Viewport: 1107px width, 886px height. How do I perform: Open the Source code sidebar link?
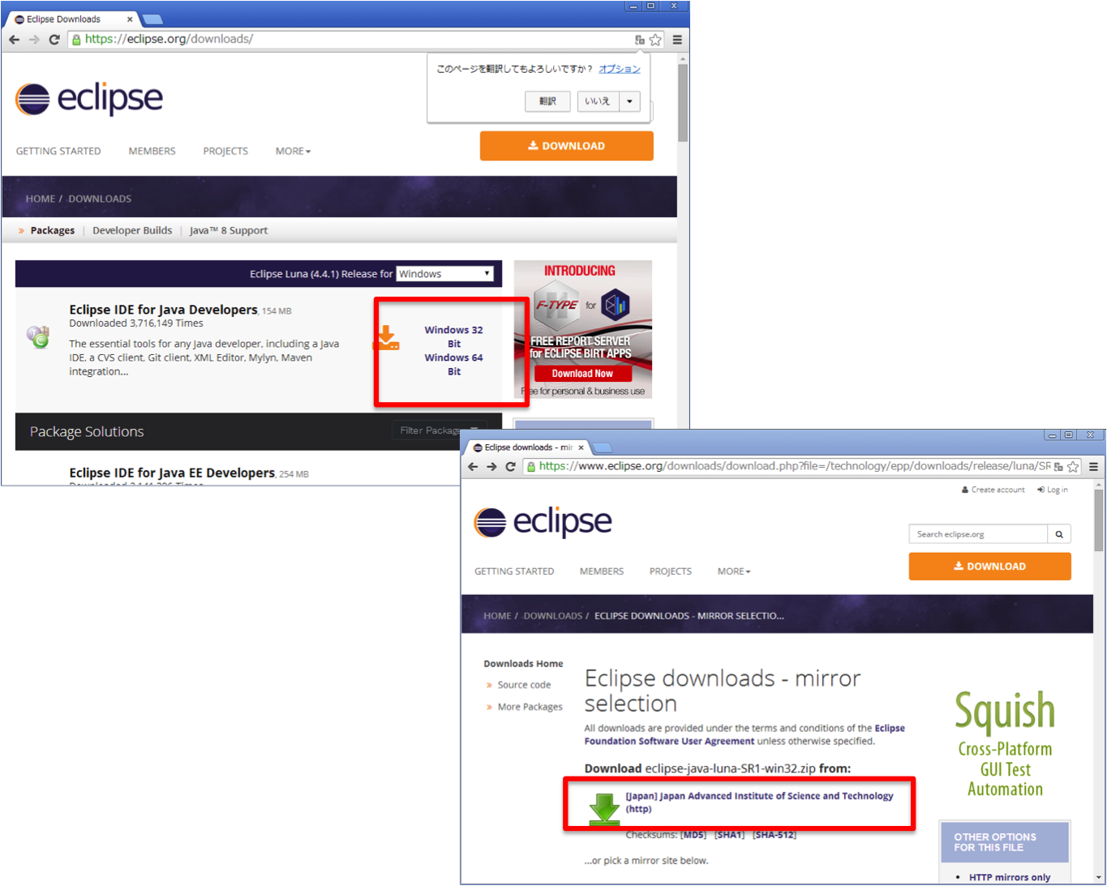524,685
